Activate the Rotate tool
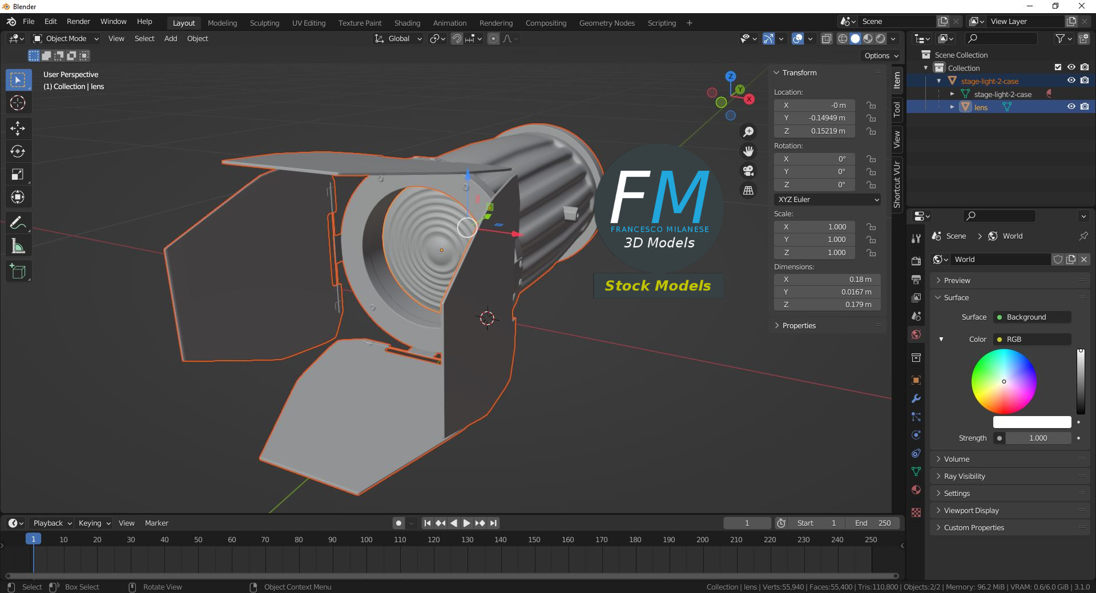This screenshot has height=593, width=1096. pos(18,151)
